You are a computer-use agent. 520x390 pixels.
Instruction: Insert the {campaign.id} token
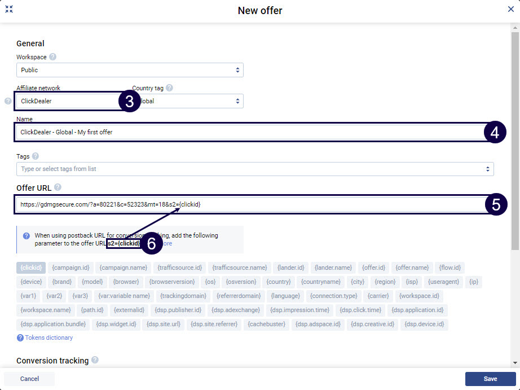pos(70,268)
